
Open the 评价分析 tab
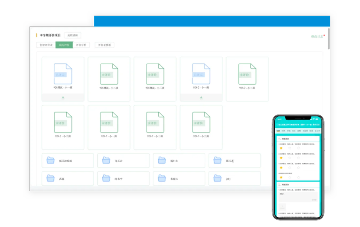pos(81,45)
